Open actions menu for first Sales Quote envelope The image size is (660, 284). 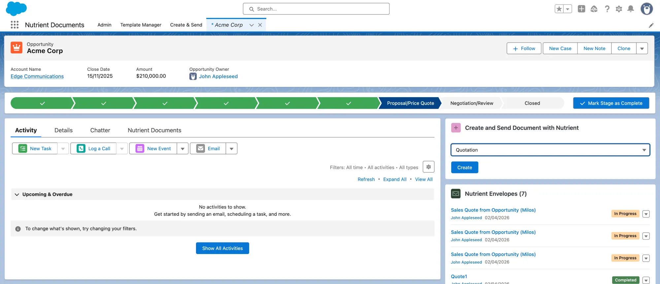pos(646,214)
